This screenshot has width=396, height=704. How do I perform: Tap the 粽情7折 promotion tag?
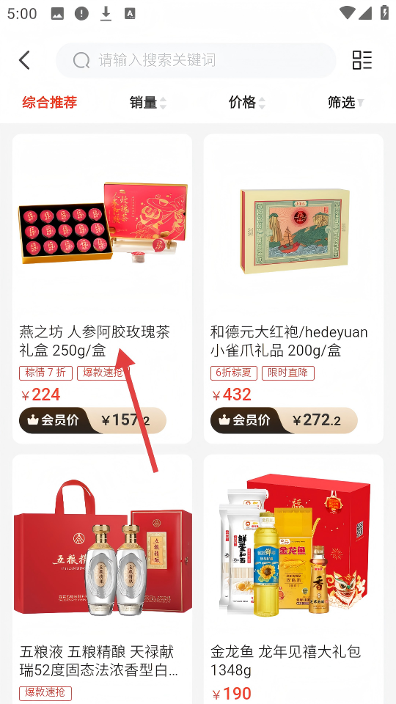[x=45, y=373]
